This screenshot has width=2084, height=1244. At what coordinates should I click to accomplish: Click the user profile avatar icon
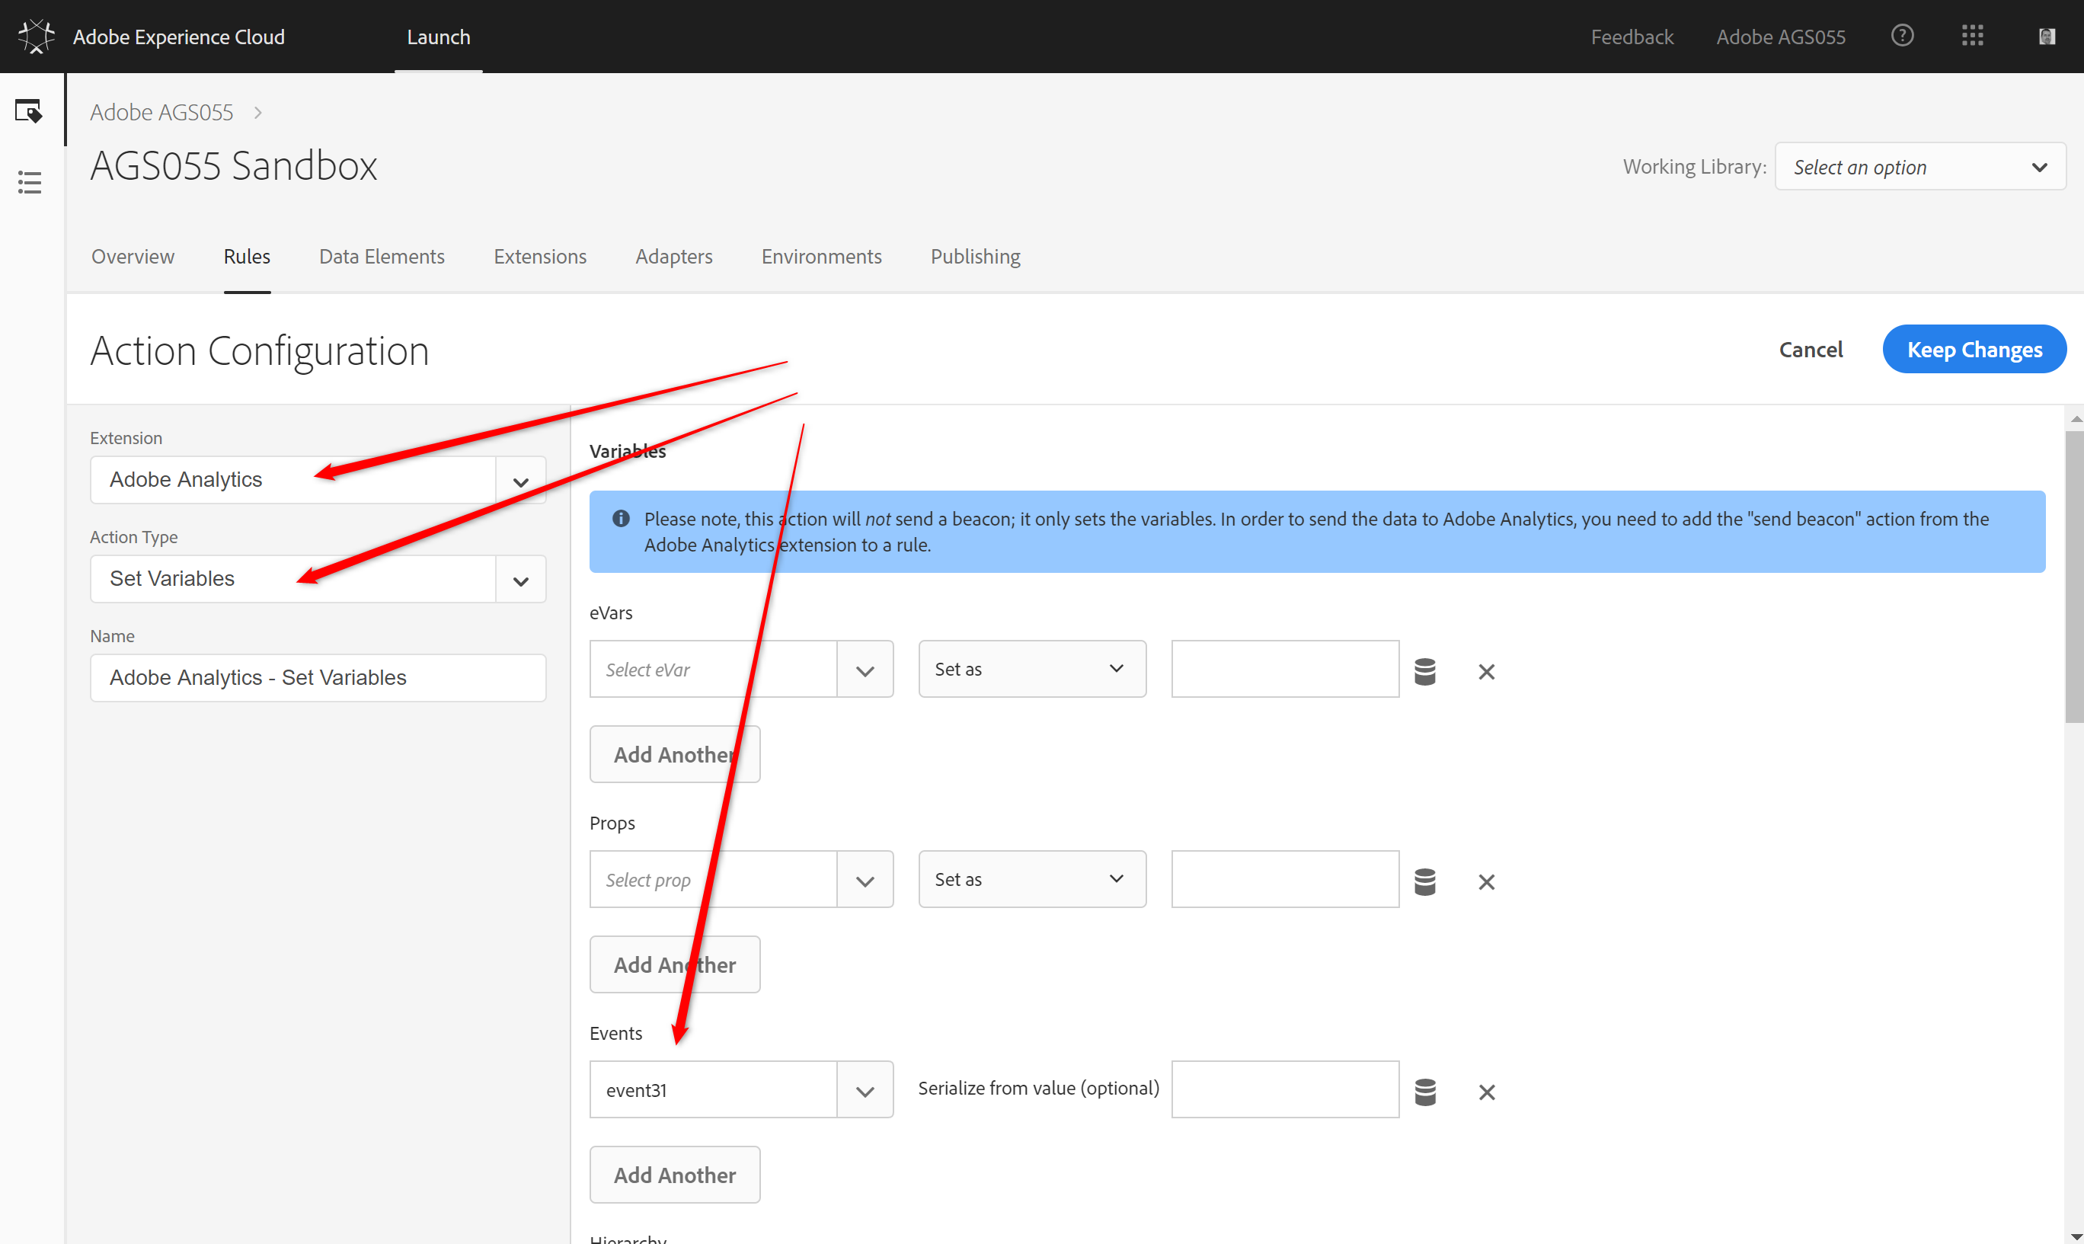click(2046, 36)
